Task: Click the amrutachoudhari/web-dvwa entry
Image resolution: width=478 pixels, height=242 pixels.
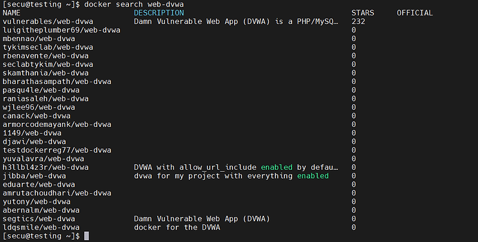Action: coord(57,193)
